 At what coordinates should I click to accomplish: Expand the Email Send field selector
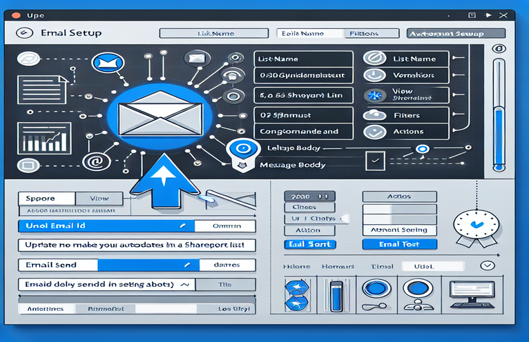(184, 264)
